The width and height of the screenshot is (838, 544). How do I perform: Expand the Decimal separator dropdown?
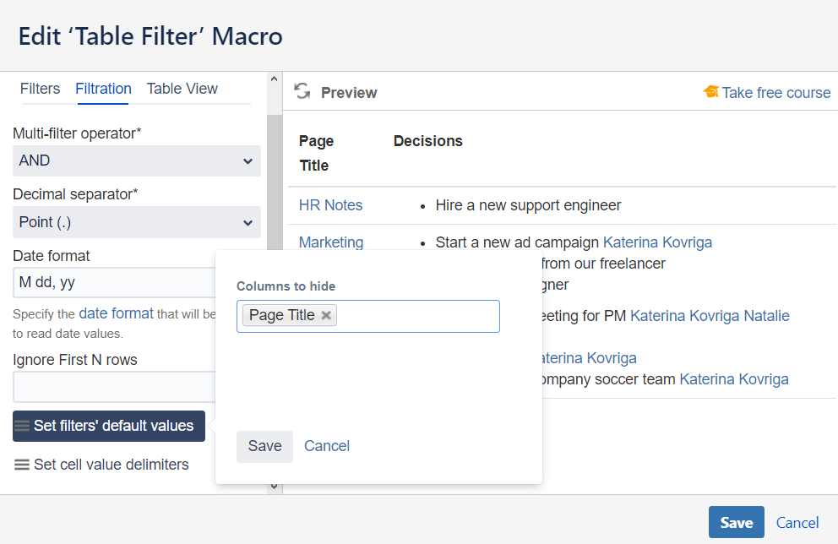coord(137,222)
